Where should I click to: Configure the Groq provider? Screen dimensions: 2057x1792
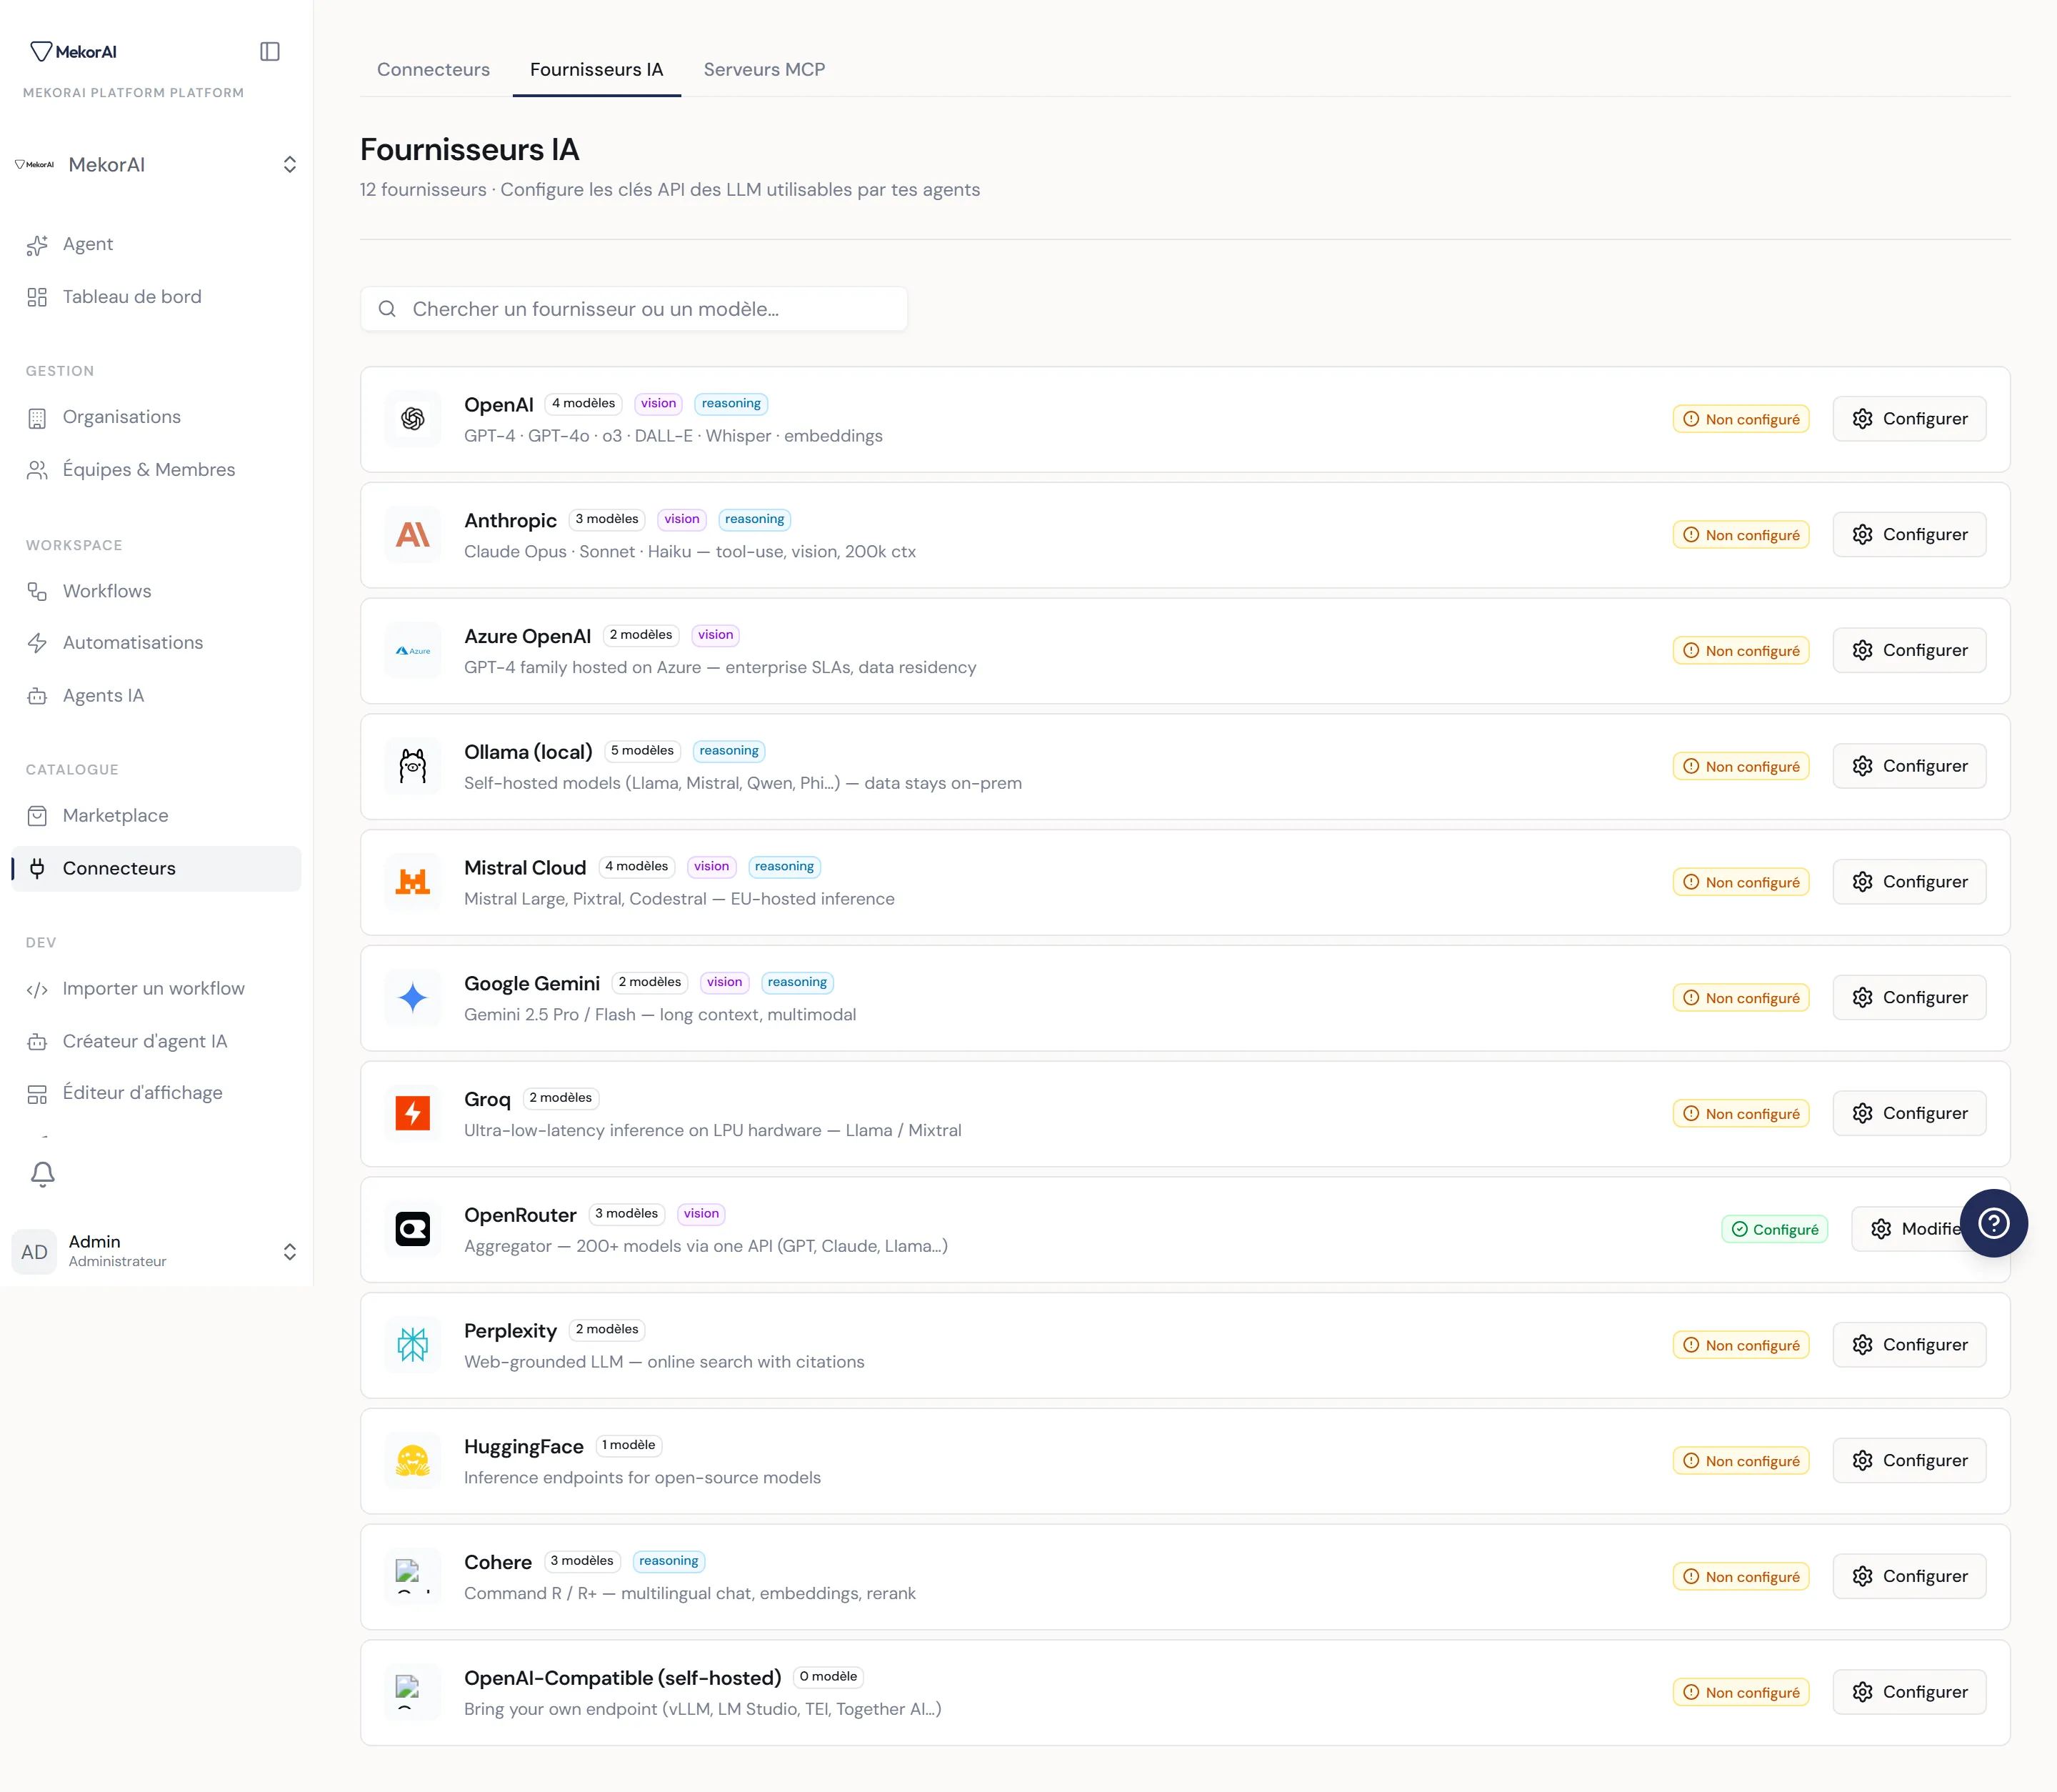[1909, 1114]
